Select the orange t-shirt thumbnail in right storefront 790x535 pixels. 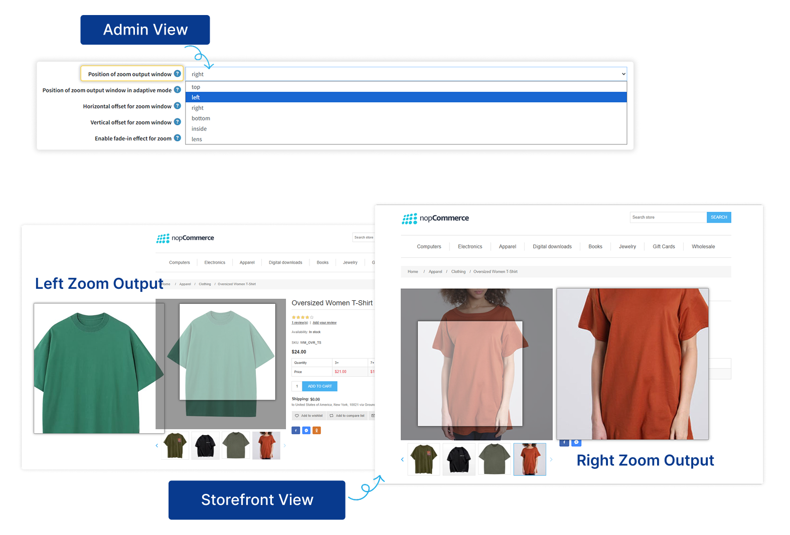click(x=530, y=459)
